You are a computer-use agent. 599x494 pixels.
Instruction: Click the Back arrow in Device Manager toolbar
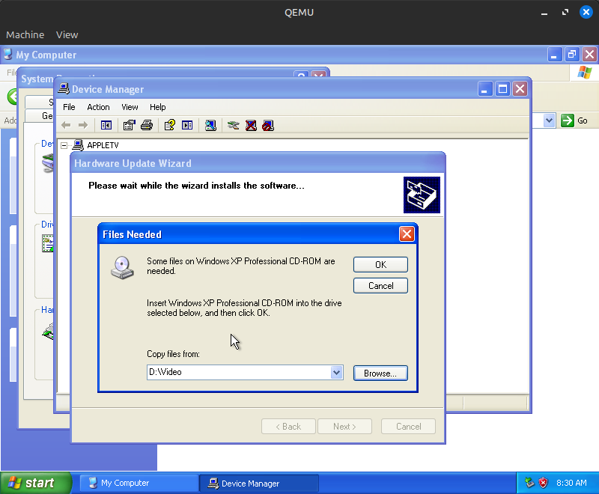point(66,125)
